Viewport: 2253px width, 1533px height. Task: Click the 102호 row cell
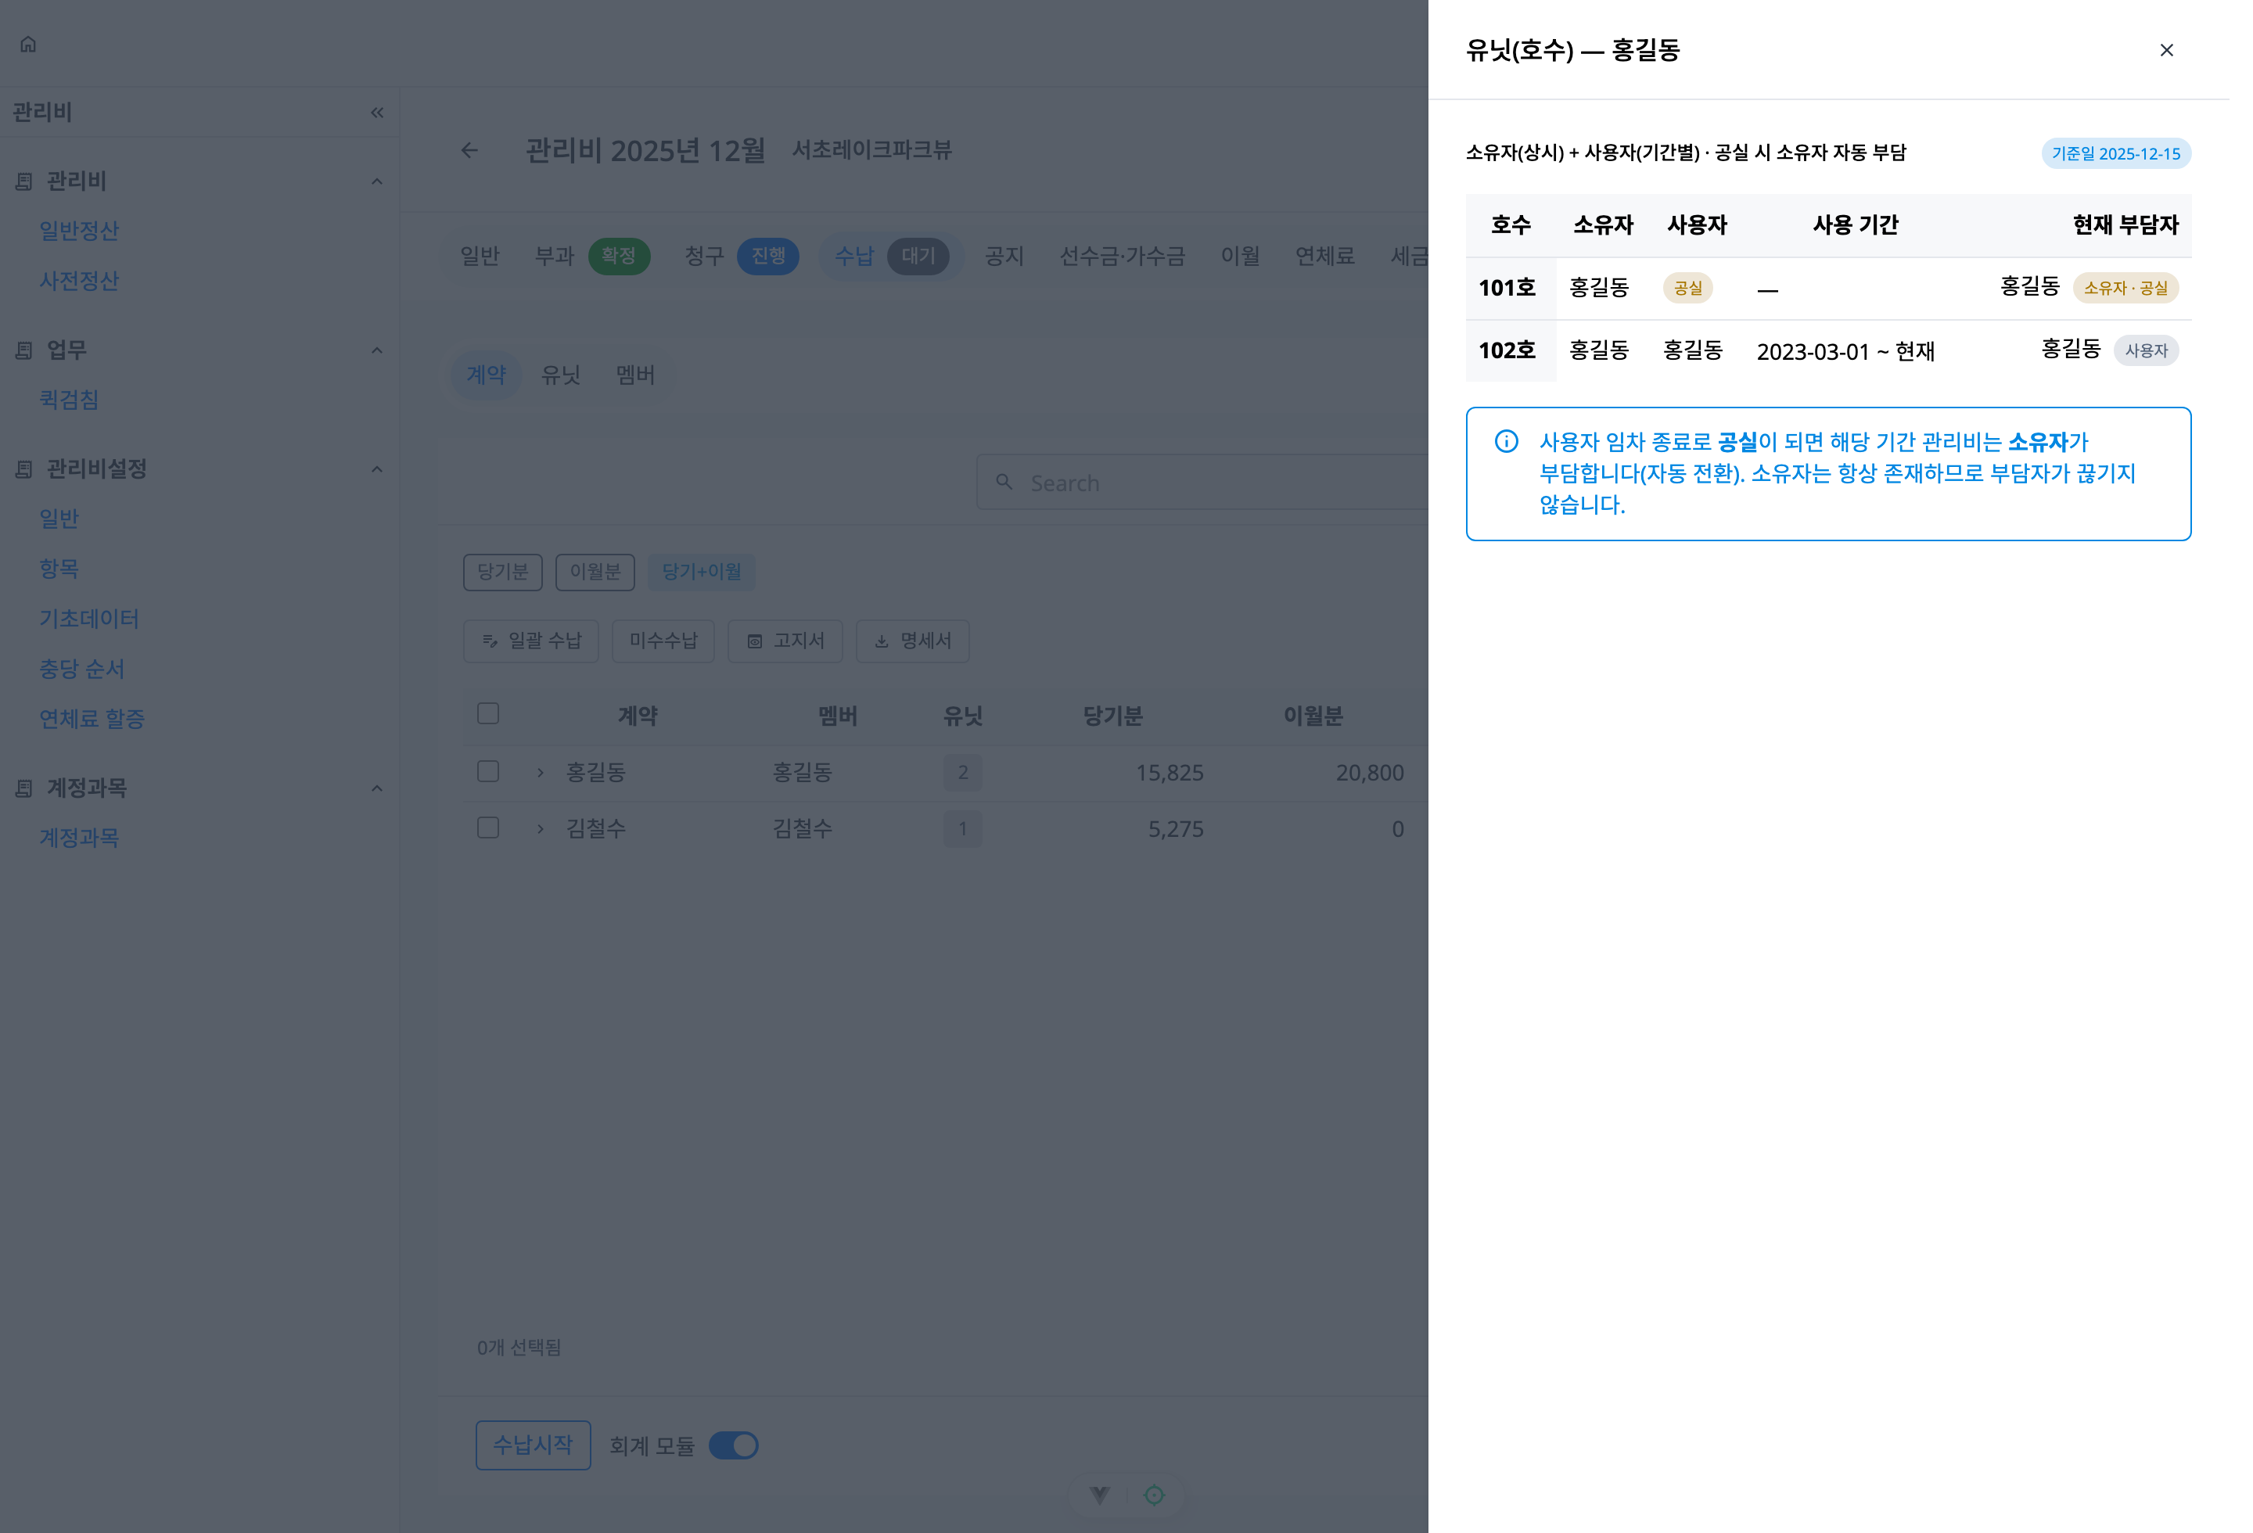pyautogui.click(x=1511, y=350)
